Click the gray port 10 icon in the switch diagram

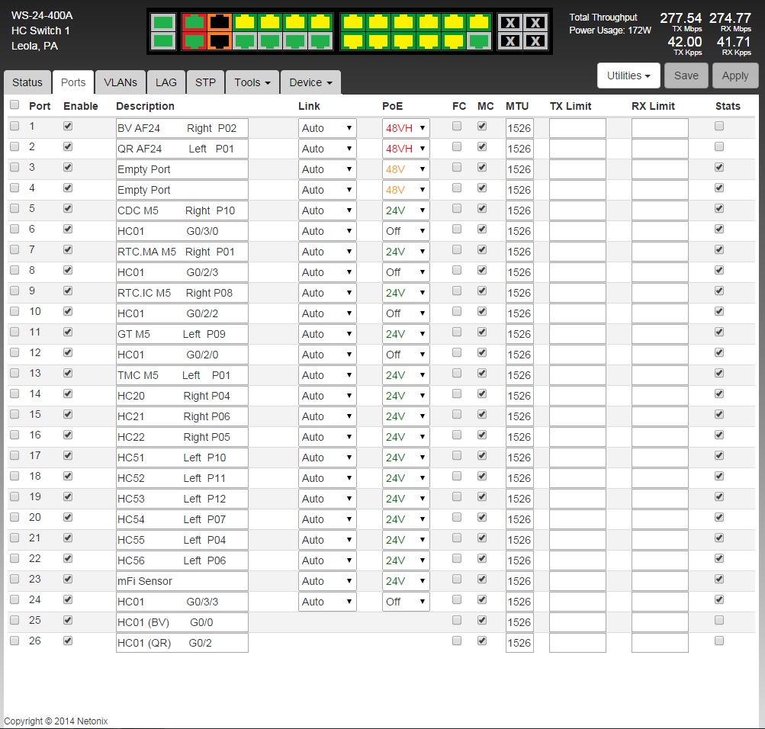pos(295,41)
